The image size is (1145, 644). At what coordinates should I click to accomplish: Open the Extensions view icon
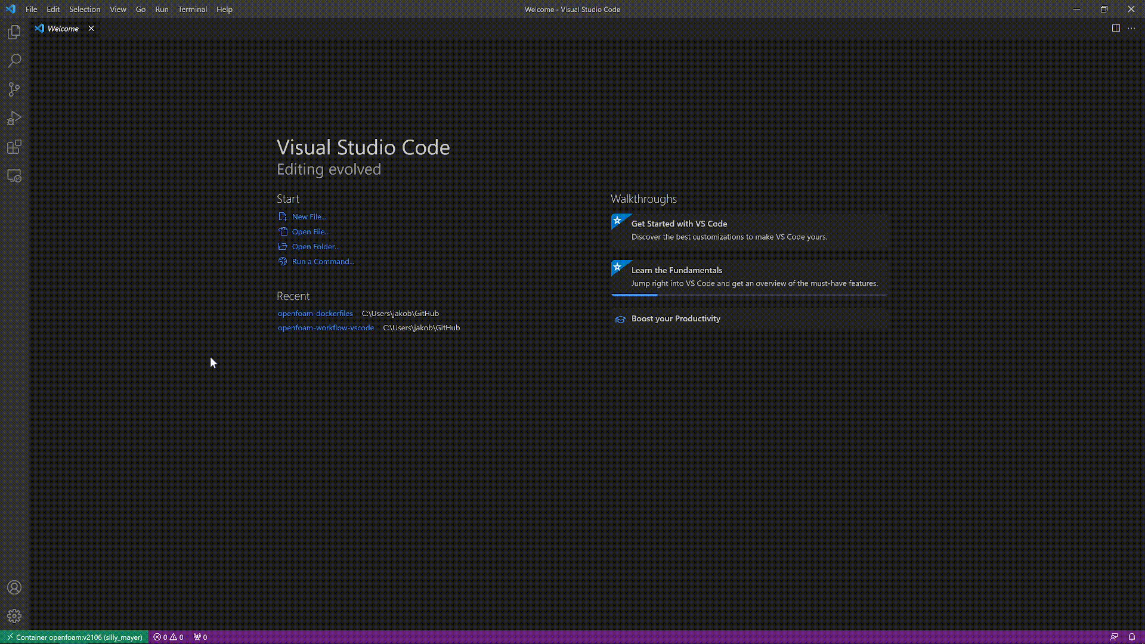click(x=14, y=147)
